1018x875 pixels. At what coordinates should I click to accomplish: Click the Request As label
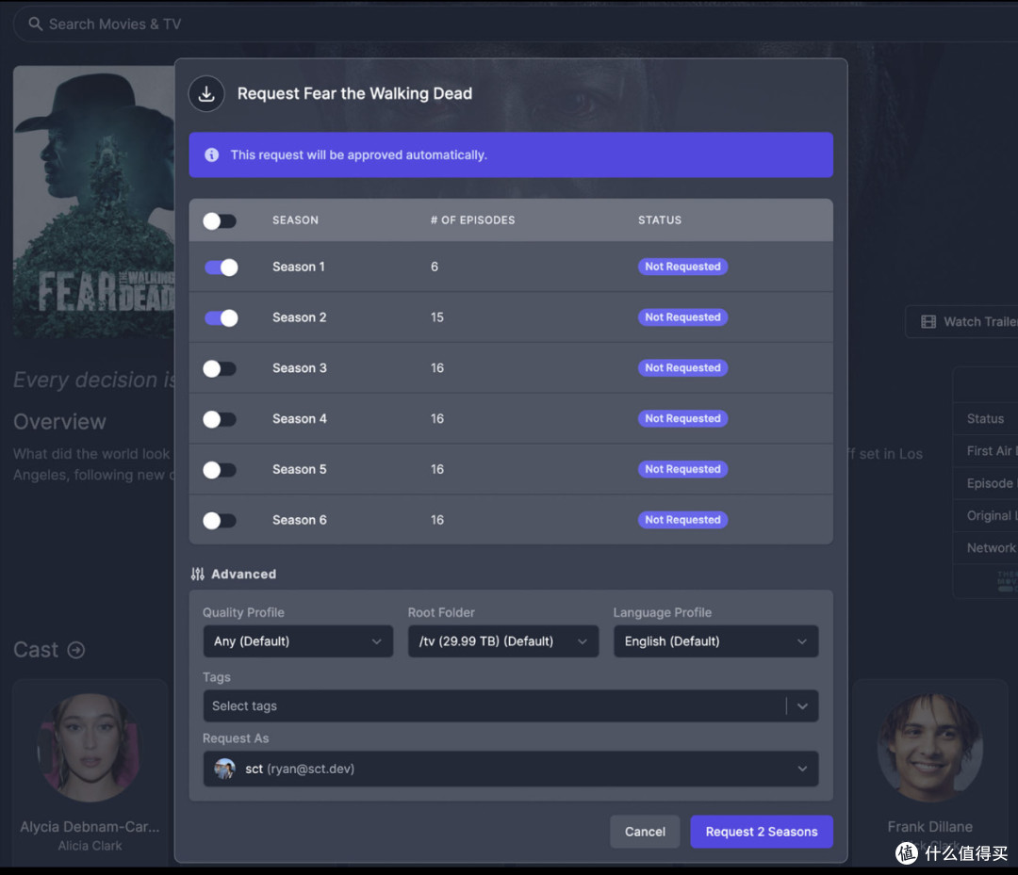coord(236,738)
